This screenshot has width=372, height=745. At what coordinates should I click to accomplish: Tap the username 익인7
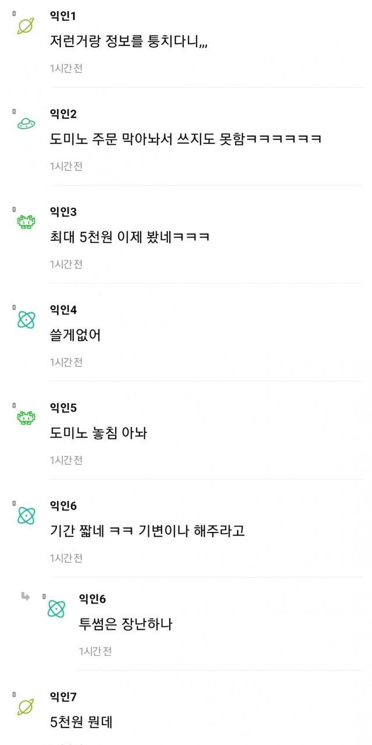pos(63,696)
